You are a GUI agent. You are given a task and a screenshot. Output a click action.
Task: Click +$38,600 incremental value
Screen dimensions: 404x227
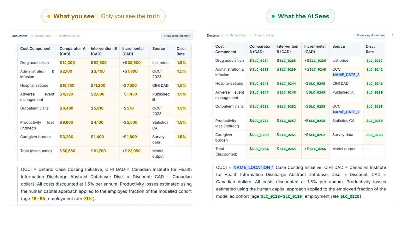tap(132, 63)
